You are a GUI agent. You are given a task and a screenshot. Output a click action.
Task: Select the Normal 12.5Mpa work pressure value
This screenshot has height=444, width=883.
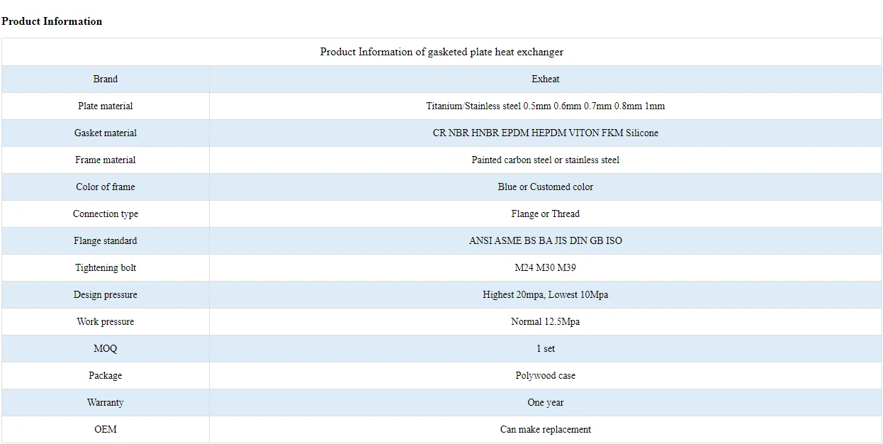point(545,321)
